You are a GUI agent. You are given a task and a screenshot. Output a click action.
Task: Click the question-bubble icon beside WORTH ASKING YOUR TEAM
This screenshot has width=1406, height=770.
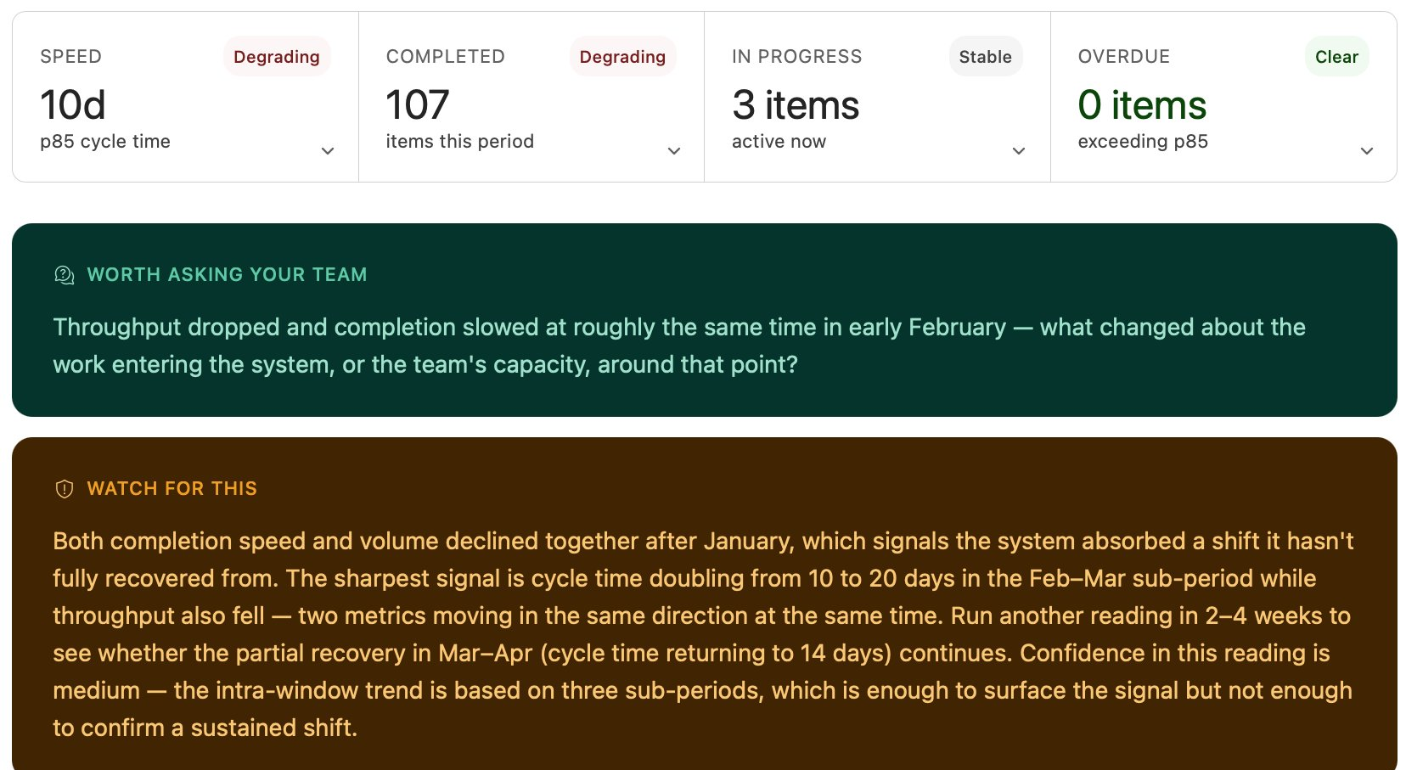(x=65, y=274)
